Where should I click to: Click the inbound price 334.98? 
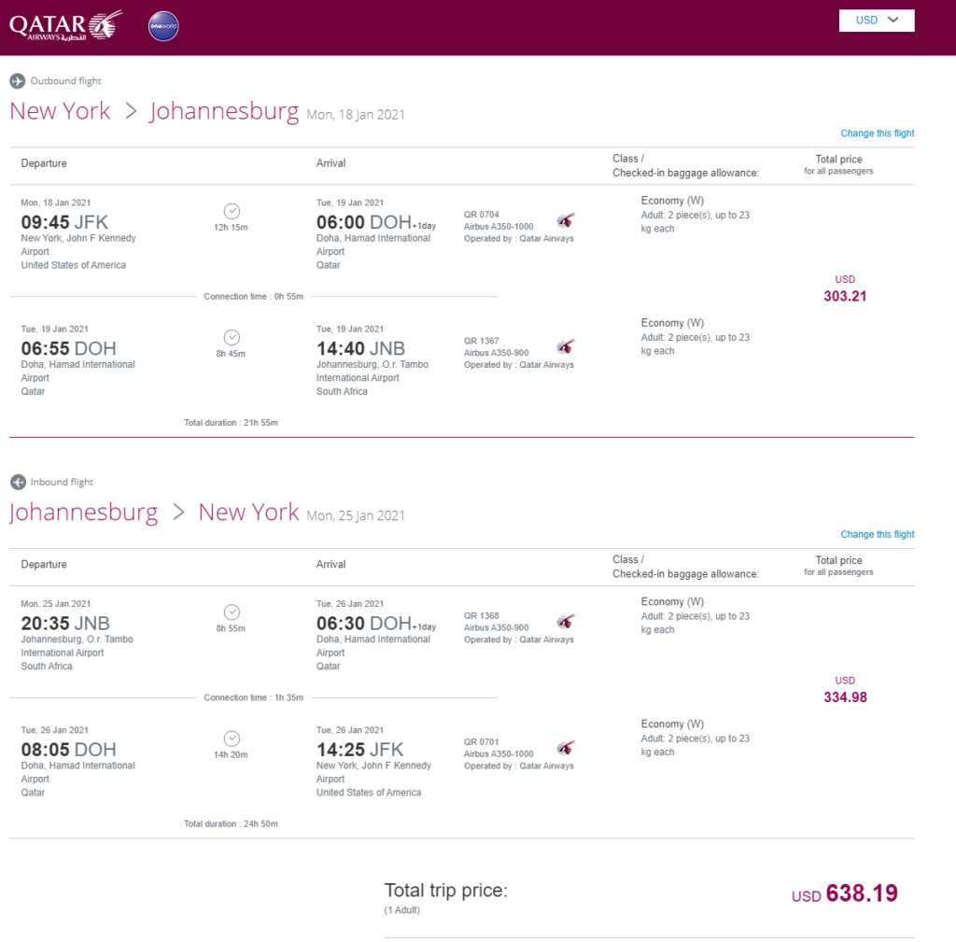[844, 697]
